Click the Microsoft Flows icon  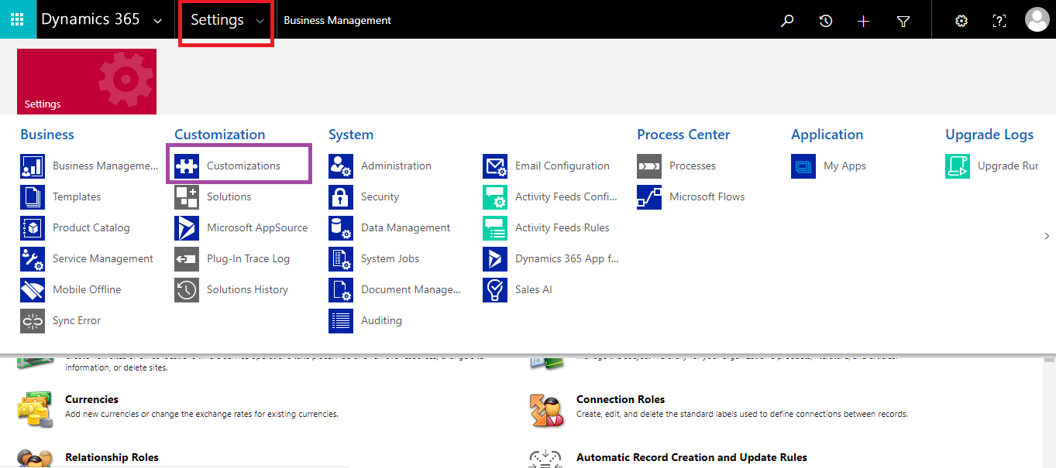pos(649,197)
